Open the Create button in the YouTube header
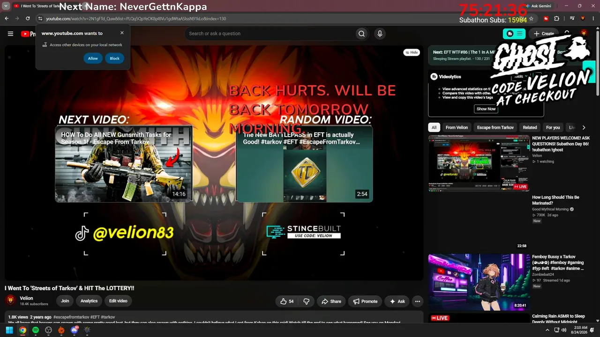Screen dimensions: 600x337 (544, 34)
